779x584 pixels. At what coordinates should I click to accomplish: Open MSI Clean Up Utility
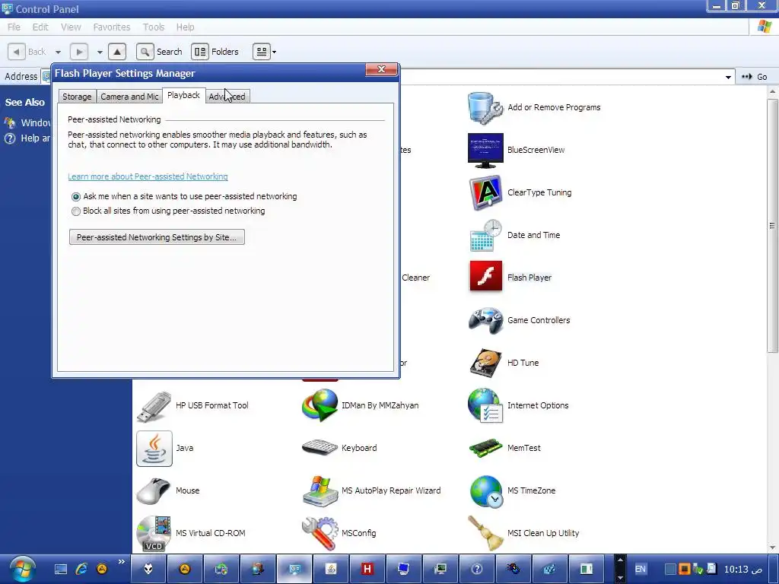point(523,533)
